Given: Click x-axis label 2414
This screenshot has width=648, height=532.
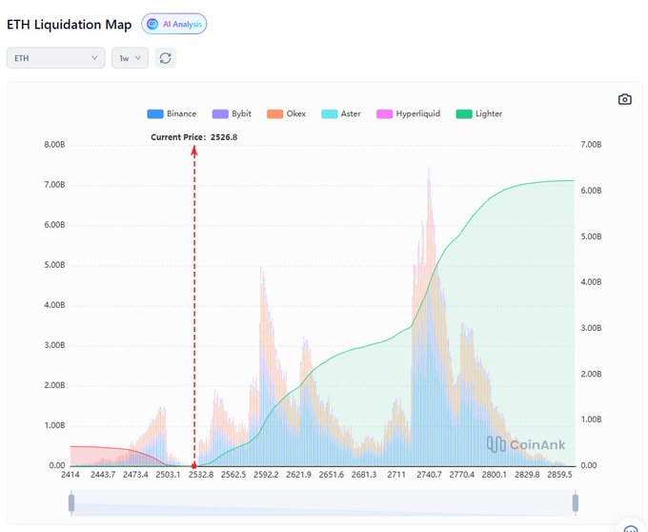Looking at the screenshot, I should click(71, 475).
